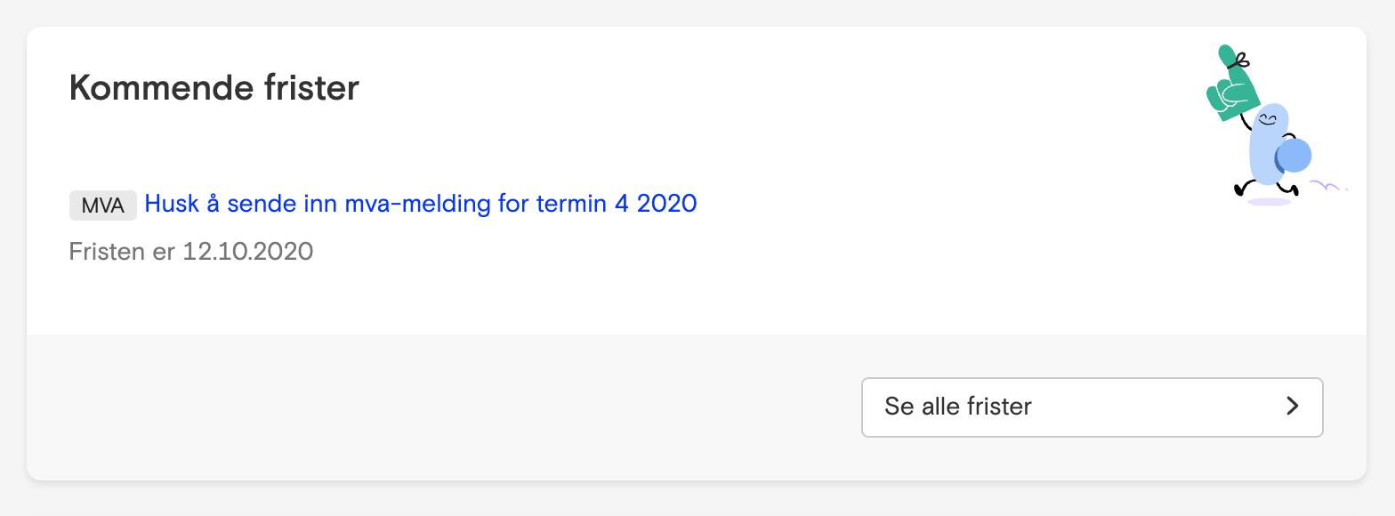
Task: Open the mva-melding reminder link
Action: tap(421, 204)
